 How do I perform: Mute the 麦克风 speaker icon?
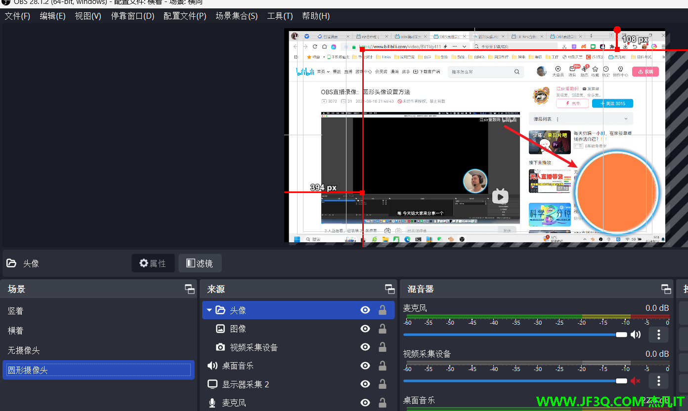point(636,335)
